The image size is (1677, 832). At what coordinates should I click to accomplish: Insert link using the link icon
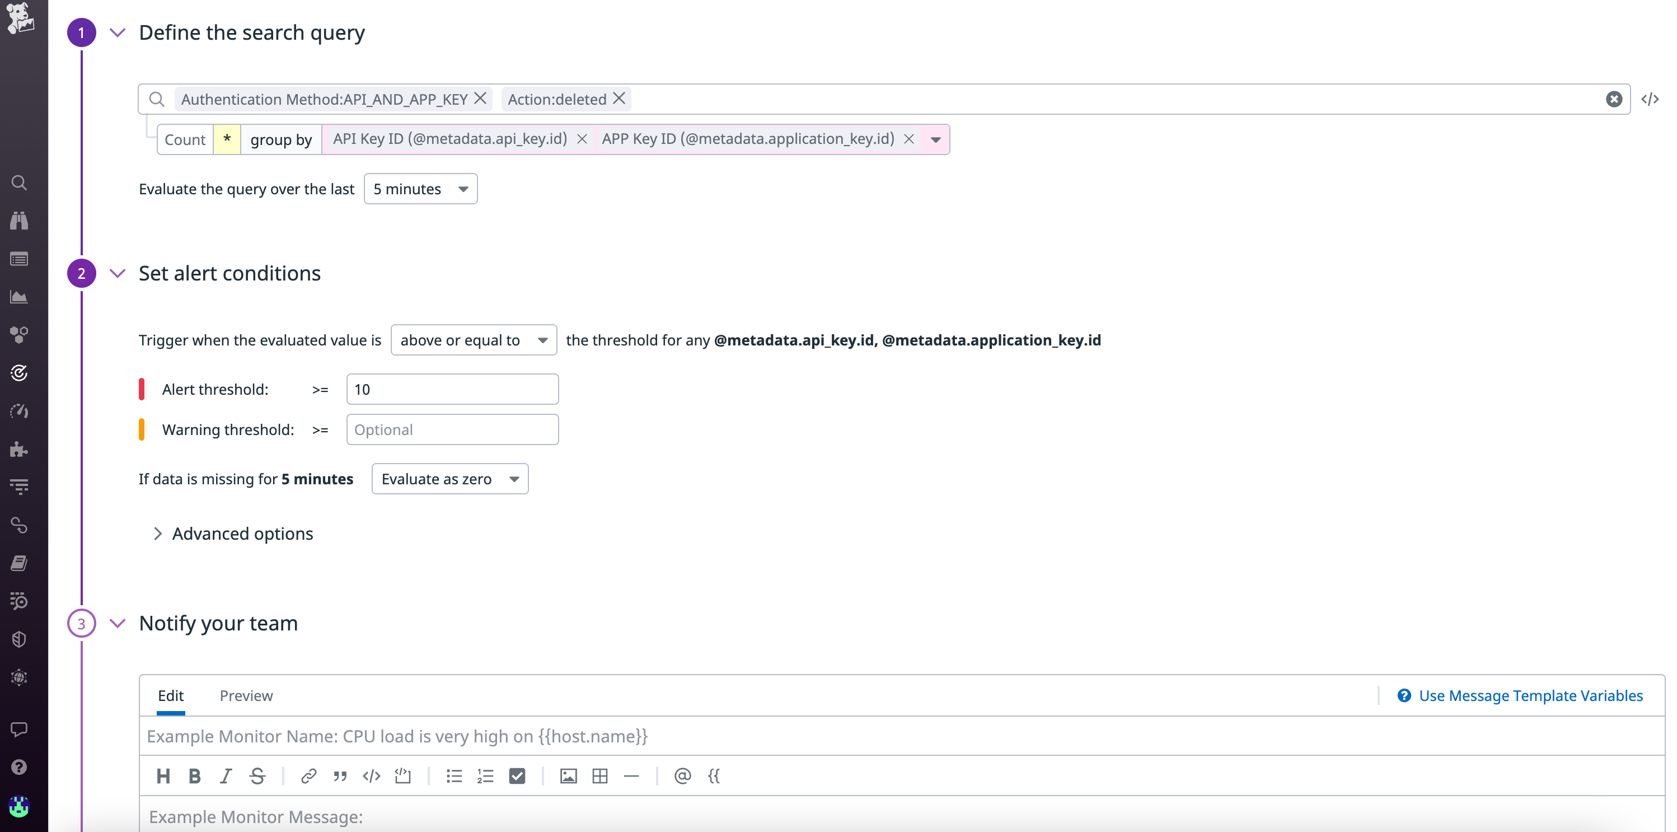click(308, 775)
